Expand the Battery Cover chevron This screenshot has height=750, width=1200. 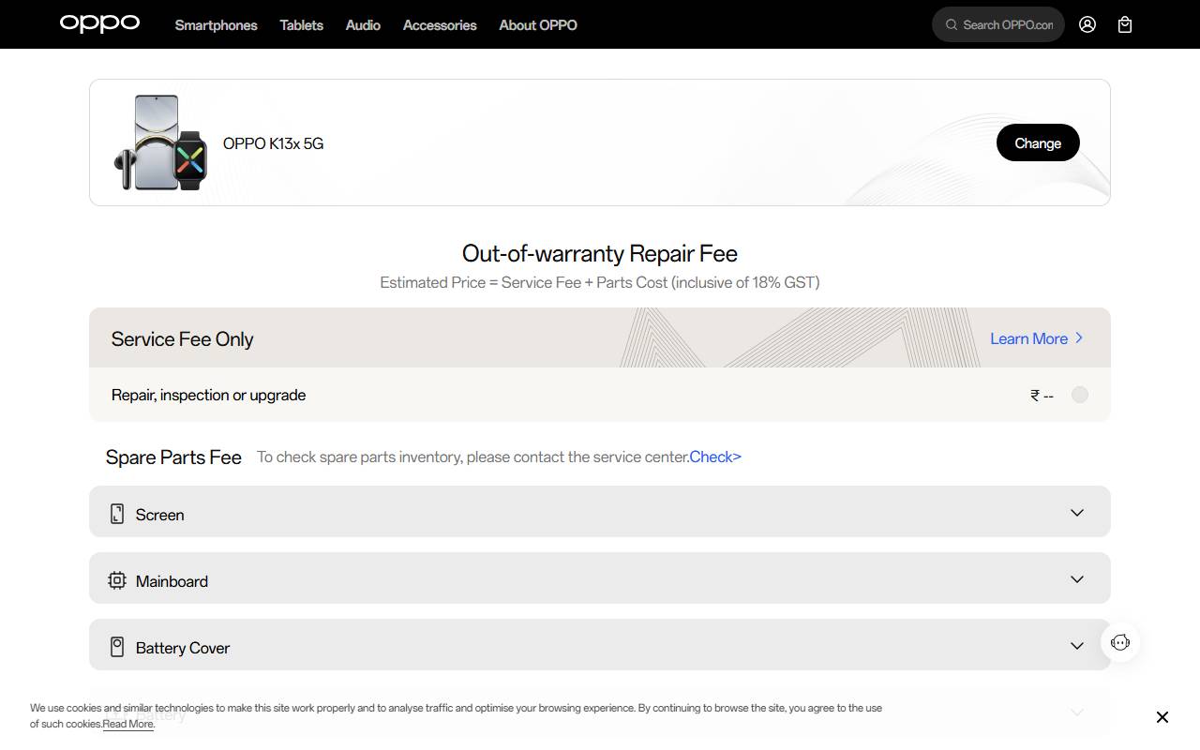(1077, 646)
